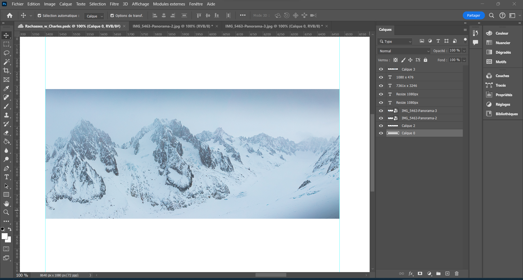Enable Sélection automatique option

(39, 16)
